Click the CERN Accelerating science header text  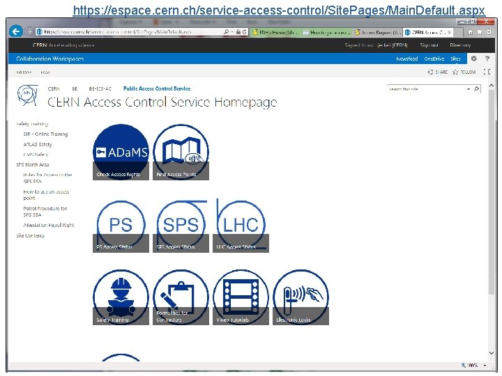[x=63, y=45]
